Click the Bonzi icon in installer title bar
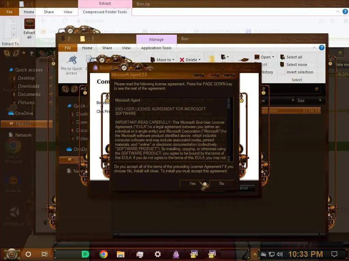 pos(95,68)
